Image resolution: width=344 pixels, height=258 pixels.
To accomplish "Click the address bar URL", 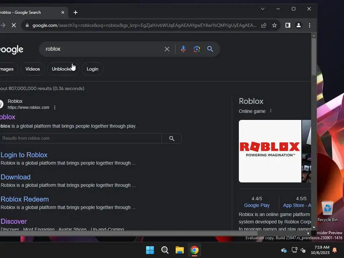I will 144,25.
